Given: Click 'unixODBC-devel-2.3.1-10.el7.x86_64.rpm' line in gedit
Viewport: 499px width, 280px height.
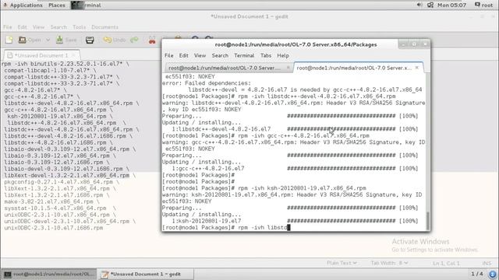Looking at the screenshot, I should click(x=70, y=221).
